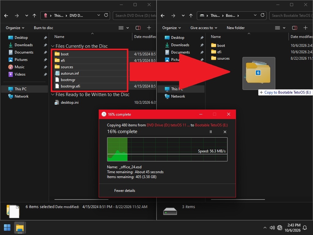Select Desktop in left window sidebar
Image resolution: width=313 pixels, height=235 pixels.
tap(21, 38)
